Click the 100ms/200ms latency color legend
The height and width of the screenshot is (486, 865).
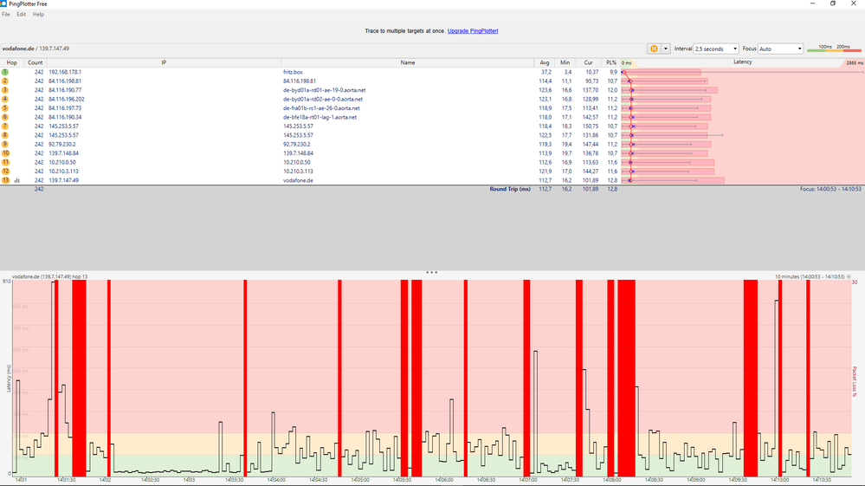point(834,49)
